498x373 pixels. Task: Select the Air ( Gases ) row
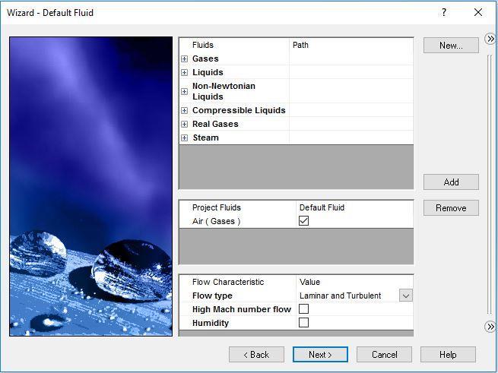coord(297,221)
